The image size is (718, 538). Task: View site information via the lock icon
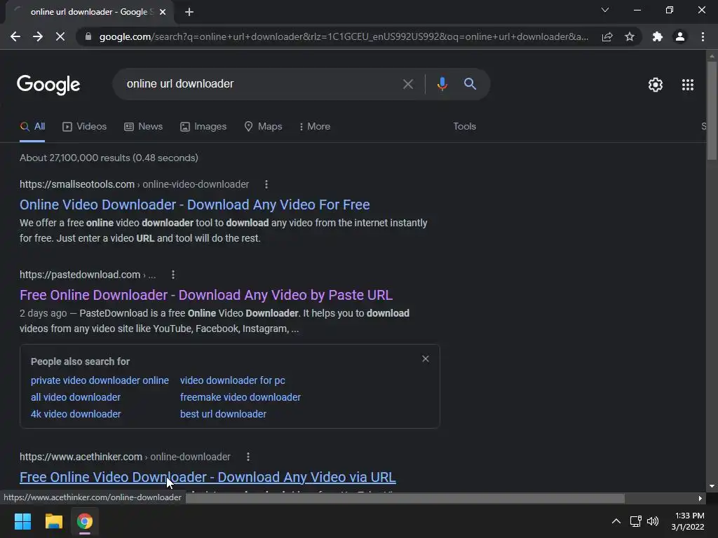pyautogui.click(x=88, y=36)
